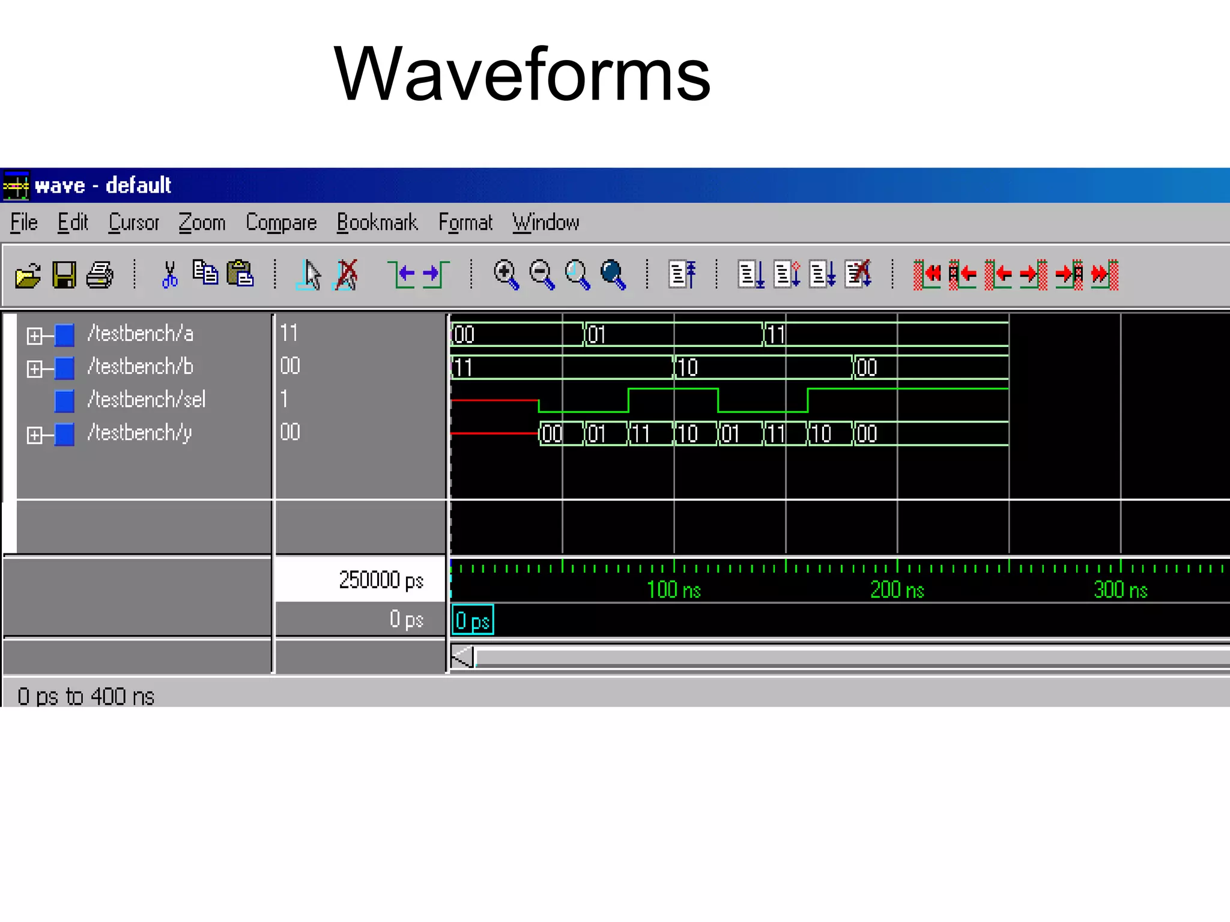Open the Format menu
This screenshot has height=922, width=1230.
coord(465,223)
